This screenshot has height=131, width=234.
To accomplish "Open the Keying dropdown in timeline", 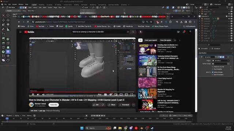I will coord(18,116).
